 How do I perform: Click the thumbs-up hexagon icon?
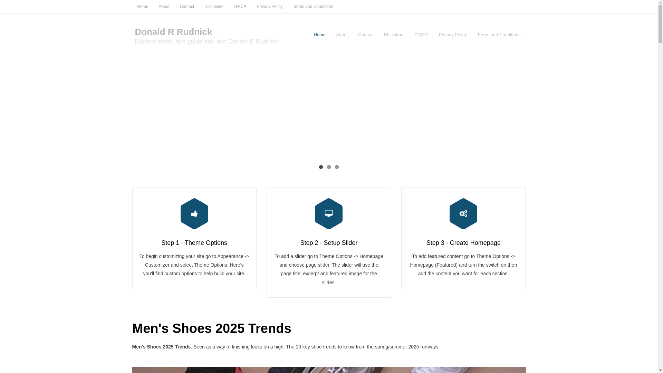[194, 214]
